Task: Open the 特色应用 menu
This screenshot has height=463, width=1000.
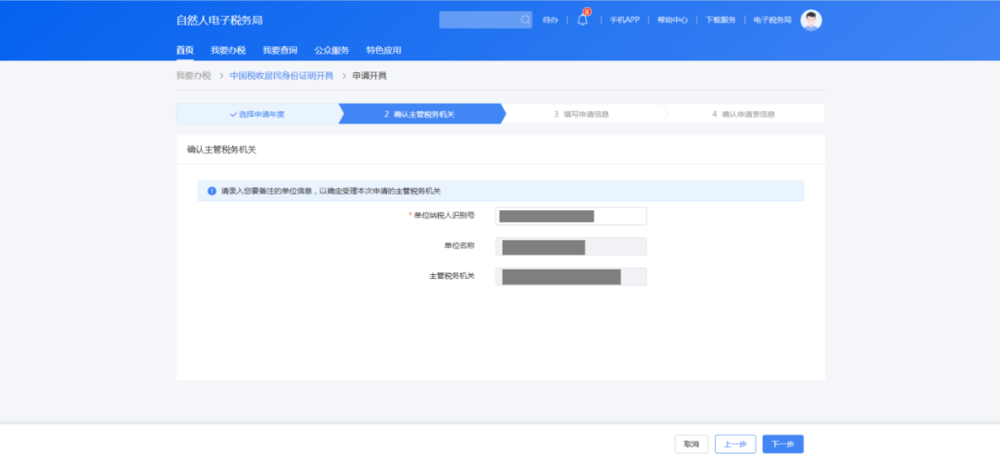Action: [383, 50]
